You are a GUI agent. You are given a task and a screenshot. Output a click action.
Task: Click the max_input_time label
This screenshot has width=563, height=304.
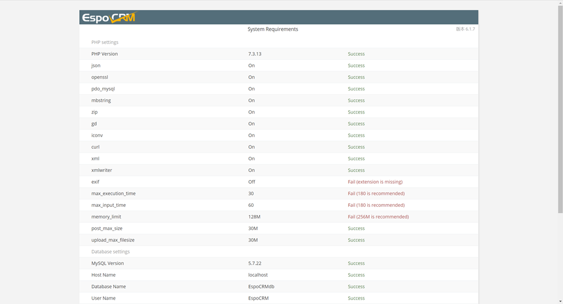pyautogui.click(x=108, y=205)
